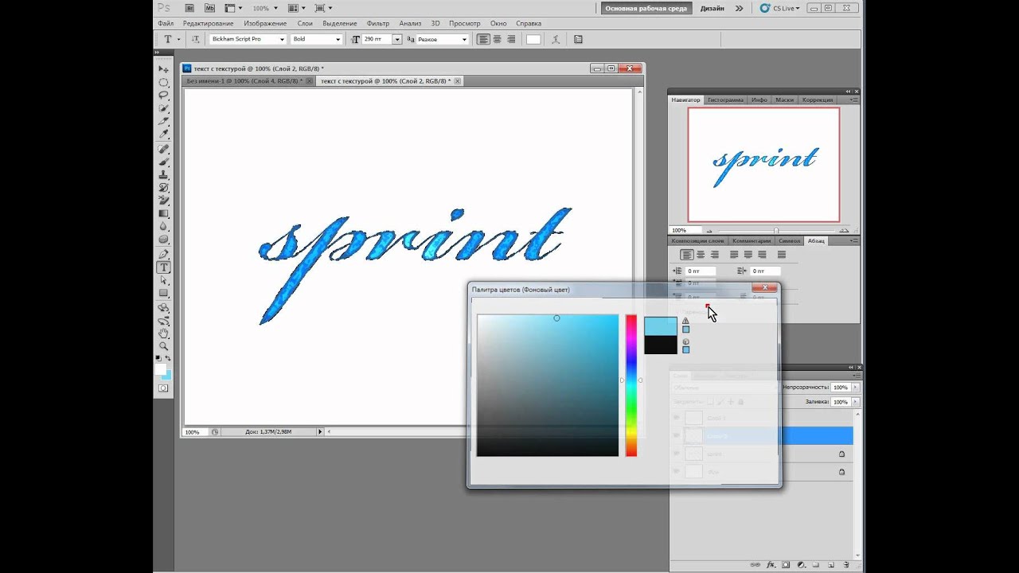Click the hue slider in color picker

pyautogui.click(x=631, y=385)
